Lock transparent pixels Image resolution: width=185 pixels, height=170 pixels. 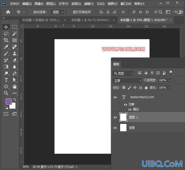pyautogui.click(x=124, y=88)
